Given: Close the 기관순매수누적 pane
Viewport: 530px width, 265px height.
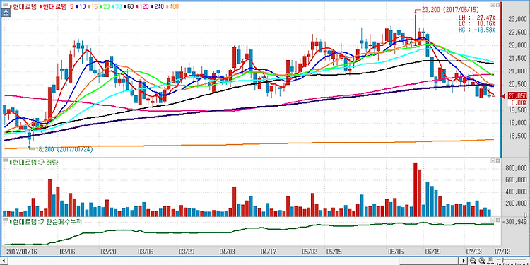Looking at the screenshot, I should point(497,219).
